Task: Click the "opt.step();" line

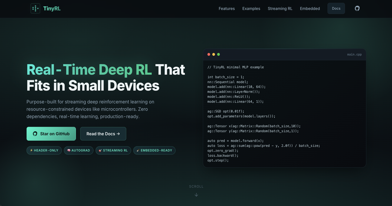Action: point(218,160)
